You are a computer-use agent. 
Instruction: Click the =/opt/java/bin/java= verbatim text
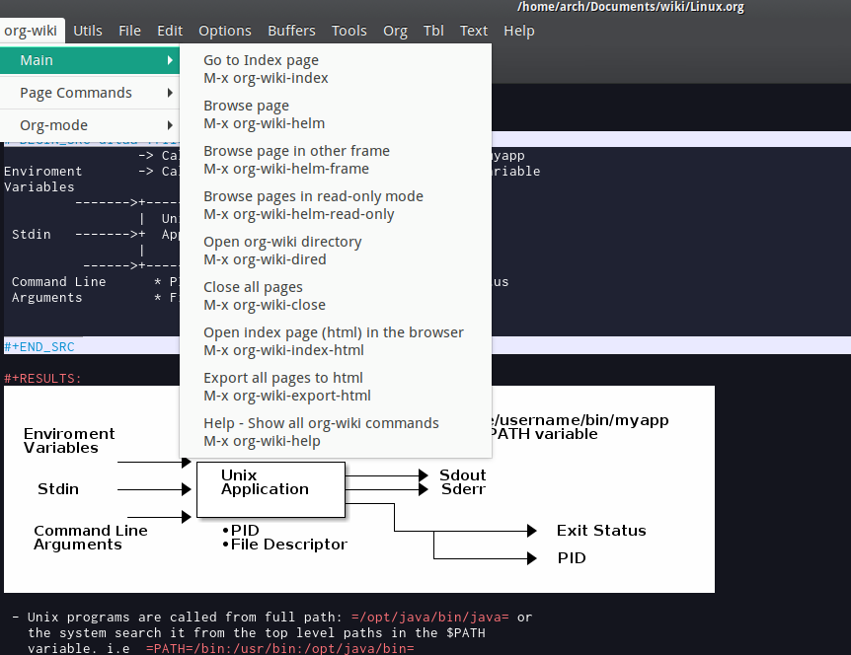[429, 618]
